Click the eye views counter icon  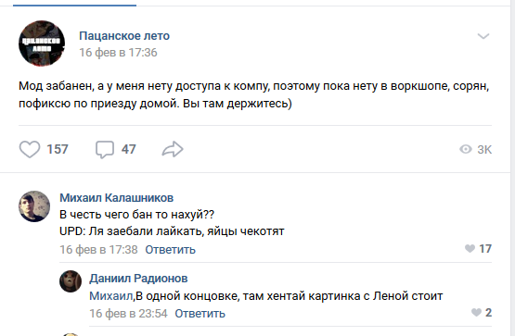point(466,149)
